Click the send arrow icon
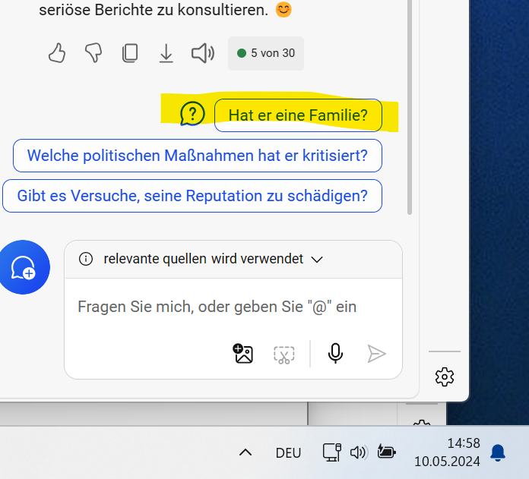 click(x=376, y=354)
